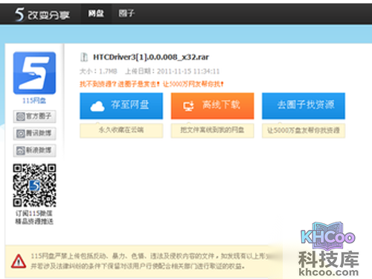Click the 上传日期 2011-11-15 text
The height and width of the screenshot is (279, 372).
click(x=173, y=71)
